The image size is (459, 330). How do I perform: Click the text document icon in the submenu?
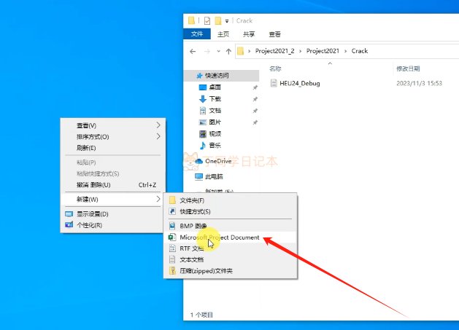172,259
